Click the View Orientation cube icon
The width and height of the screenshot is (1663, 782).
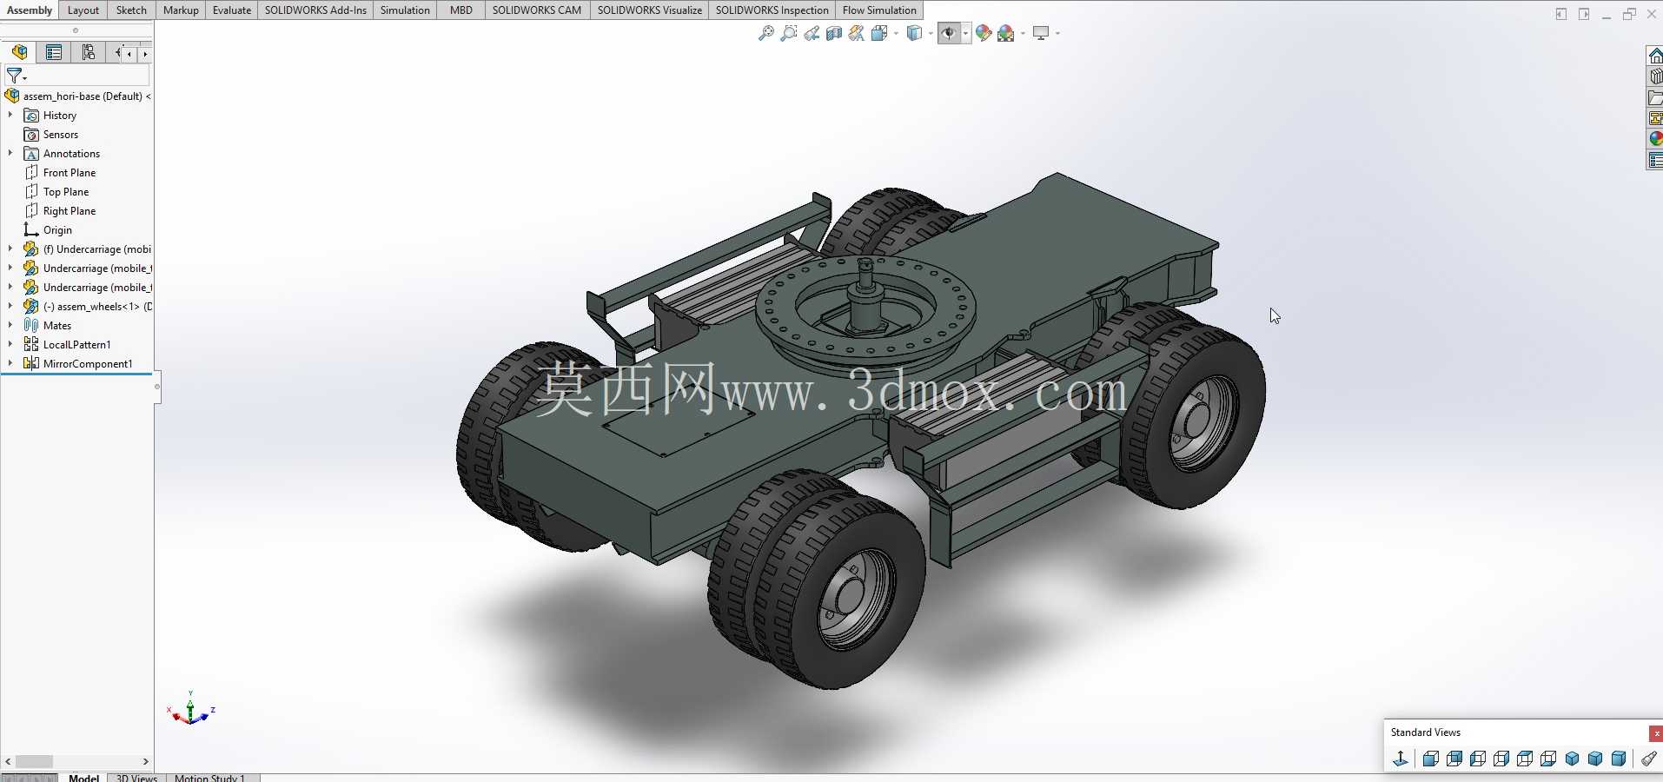878,33
